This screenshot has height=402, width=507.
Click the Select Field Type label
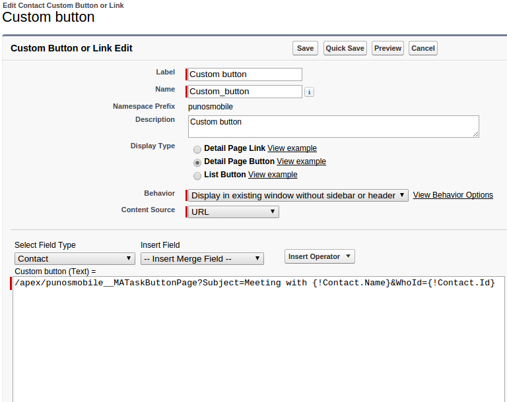pyautogui.click(x=45, y=245)
